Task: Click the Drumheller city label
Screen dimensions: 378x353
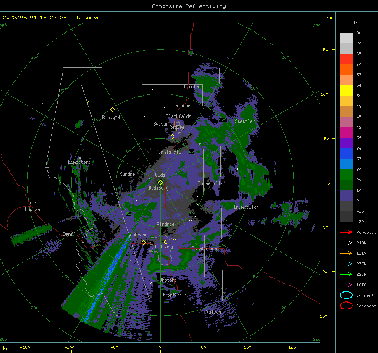Action: click(246, 207)
